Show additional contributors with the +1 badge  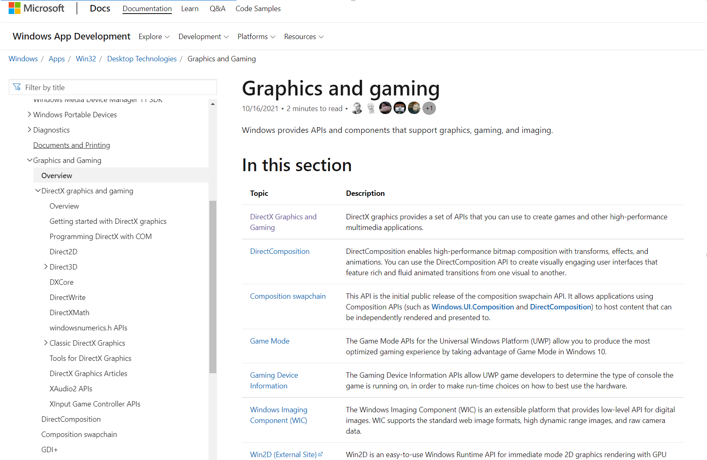(x=429, y=108)
